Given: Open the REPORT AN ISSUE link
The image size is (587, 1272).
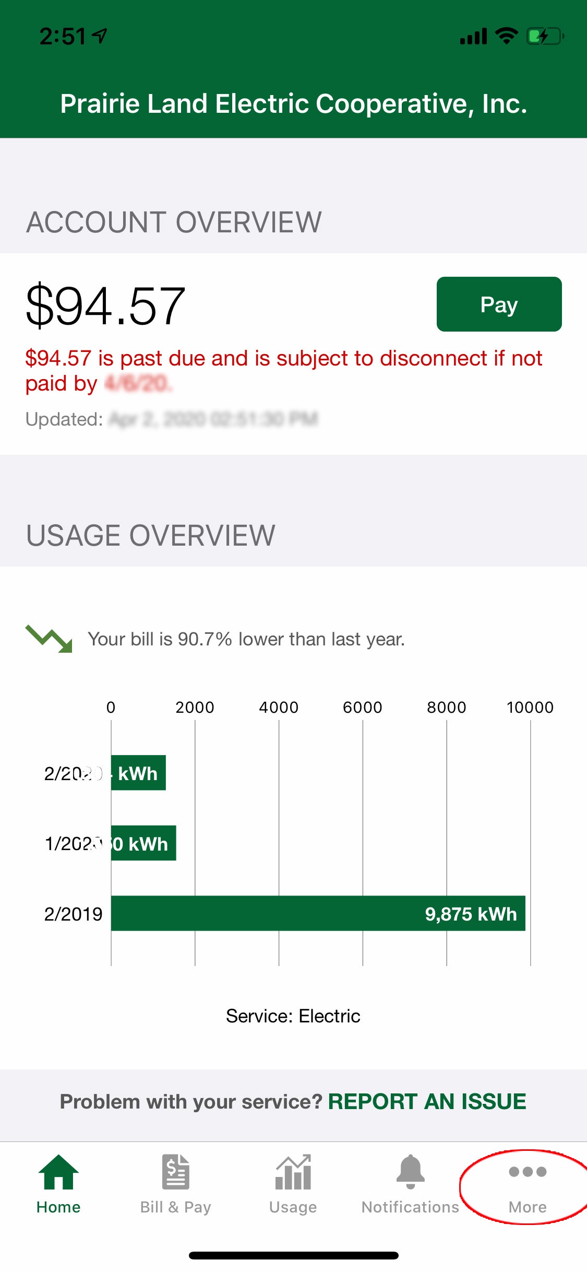Looking at the screenshot, I should (427, 1101).
